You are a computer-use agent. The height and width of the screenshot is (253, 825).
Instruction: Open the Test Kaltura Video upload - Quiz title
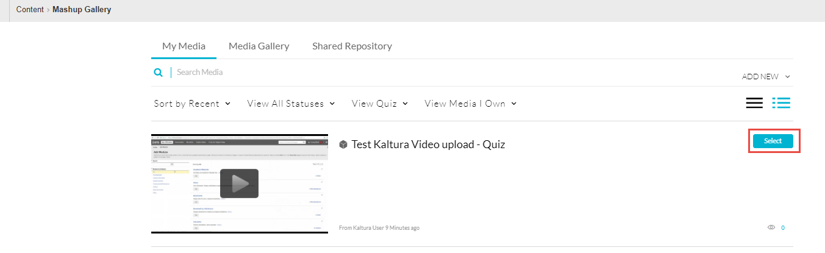pos(428,144)
